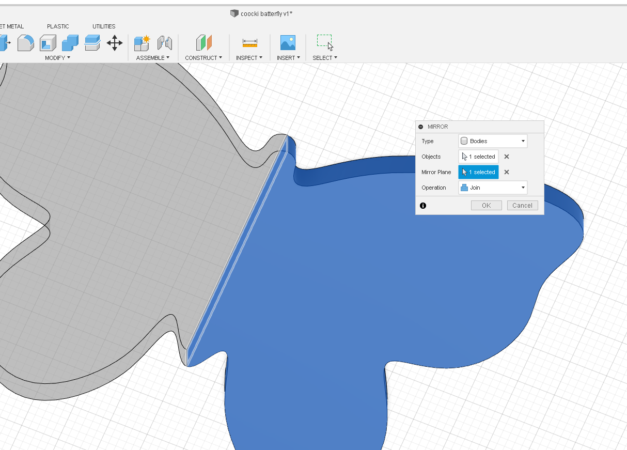Open the MODIFY dropdown menu
The height and width of the screenshot is (450, 627).
coord(57,58)
